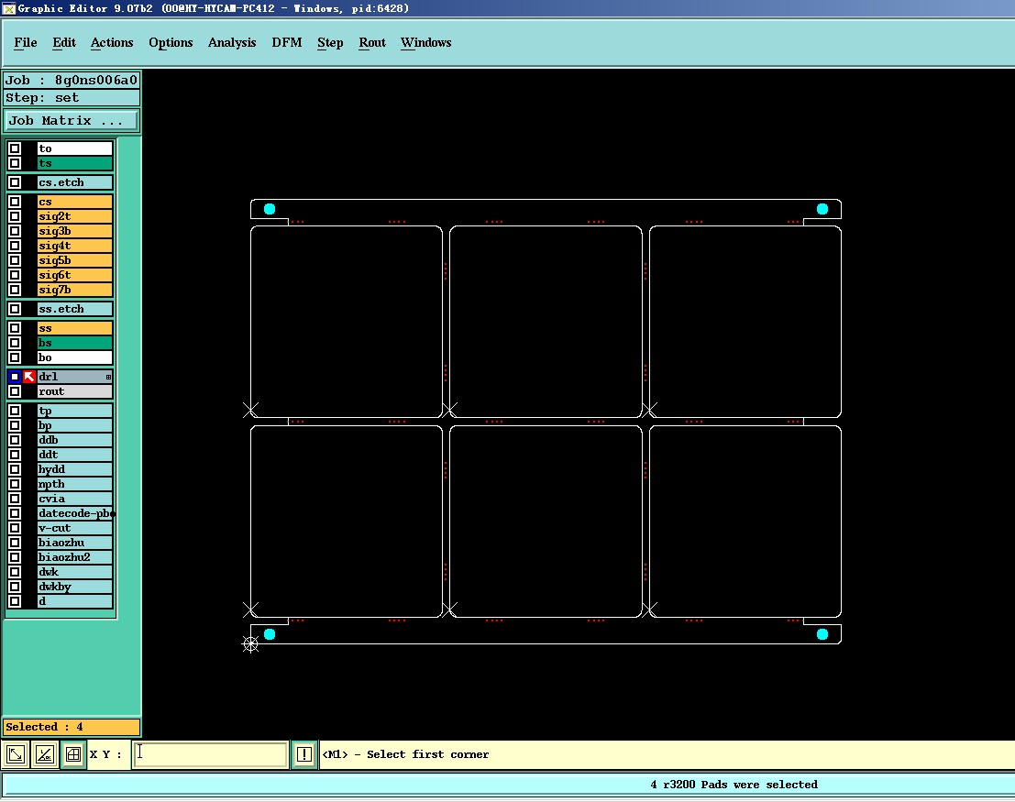Screen dimensions: 1015x802
Task: Open the Edit menu
Action: 64,43
